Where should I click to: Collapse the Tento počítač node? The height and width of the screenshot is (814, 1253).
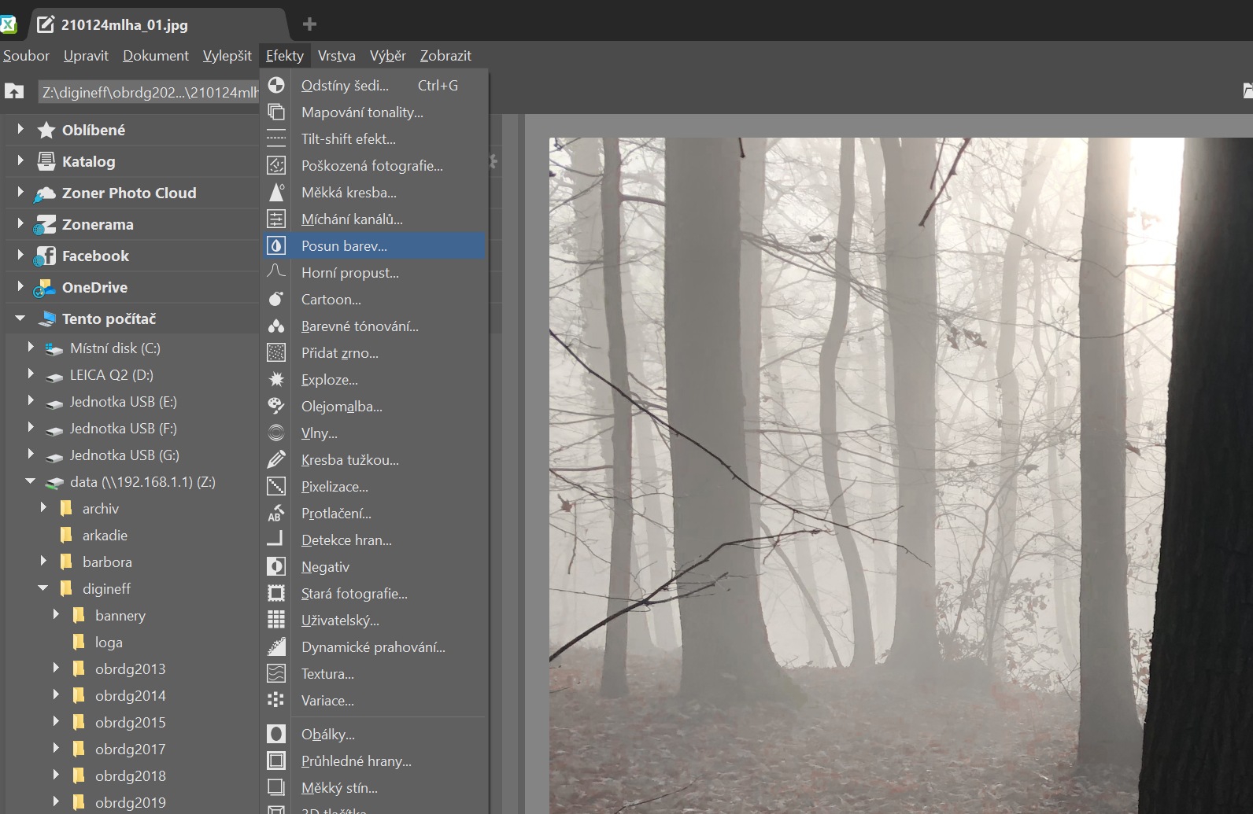click(x=20, y=319)
